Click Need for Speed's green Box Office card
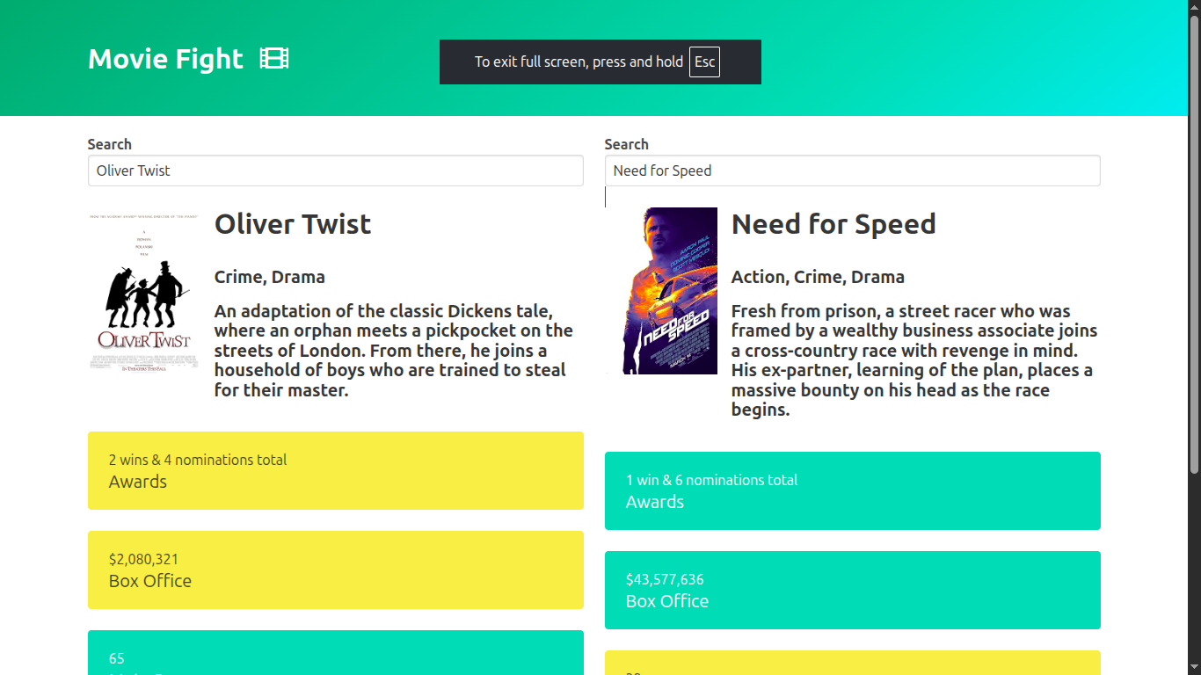1201x675 pixels. pos(852,590)
